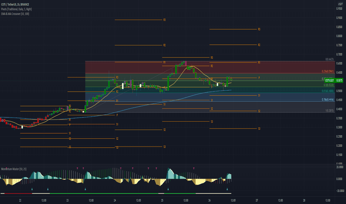Image resolution: width=346 pixels, height=204 pixels.
Task: Click date label 23 on time axis
Action: coord(68,200)
